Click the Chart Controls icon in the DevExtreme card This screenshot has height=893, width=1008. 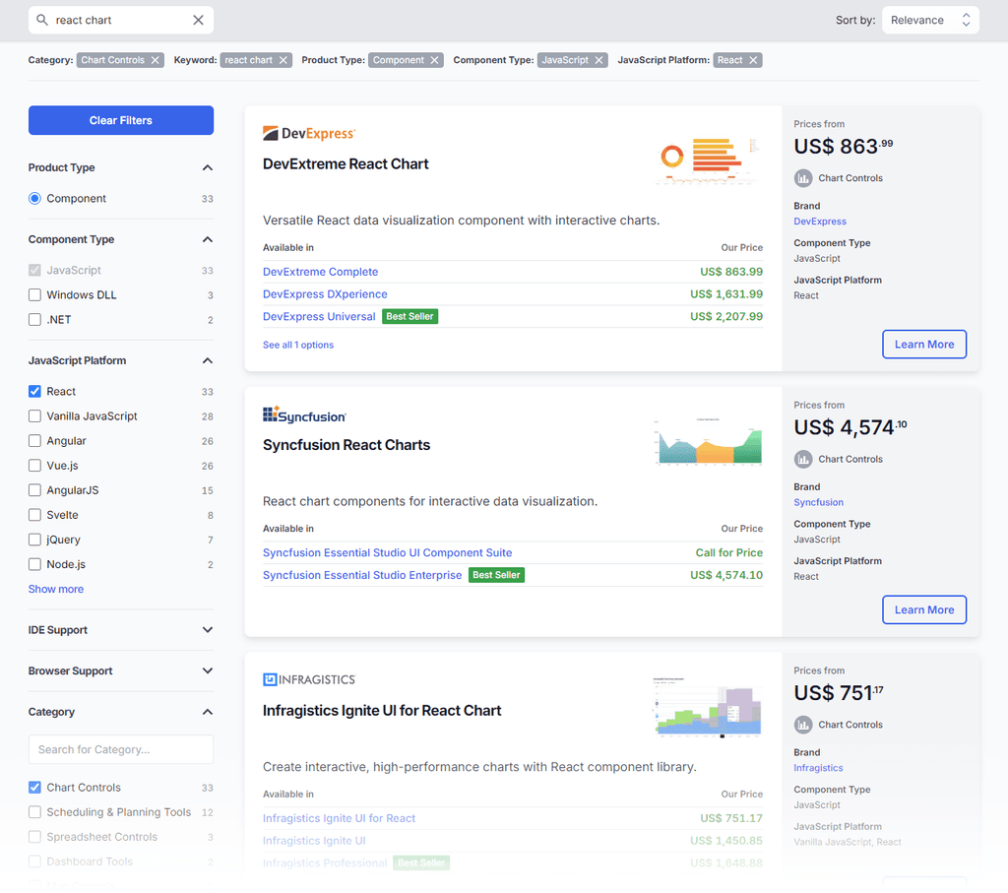[803, 178]
